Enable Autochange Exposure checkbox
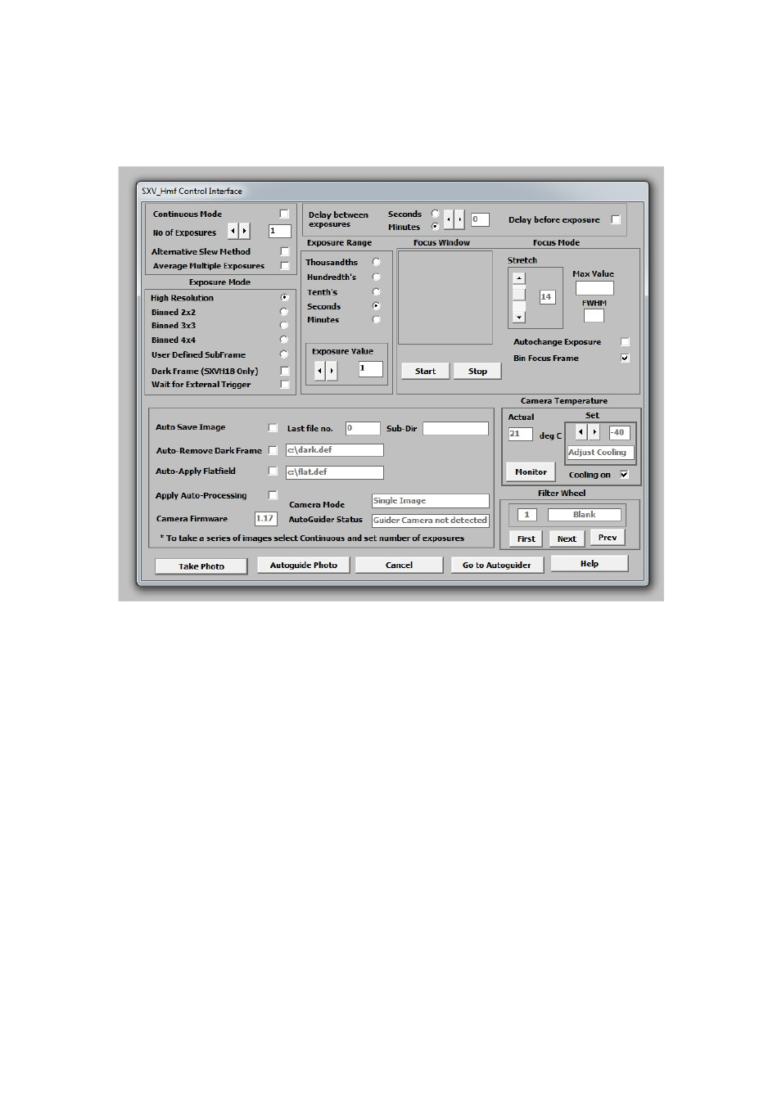 click(625, 342)
